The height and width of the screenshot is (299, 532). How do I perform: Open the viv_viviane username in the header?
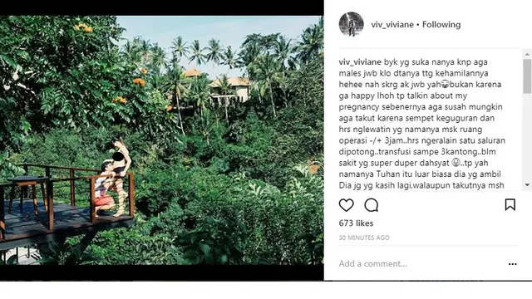pos(392,25)
